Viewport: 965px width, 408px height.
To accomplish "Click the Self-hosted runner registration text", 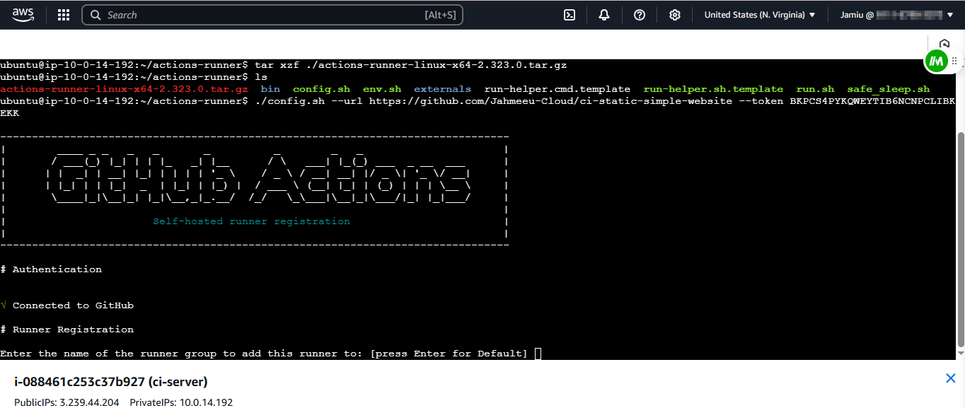I will tap(251, 221).
